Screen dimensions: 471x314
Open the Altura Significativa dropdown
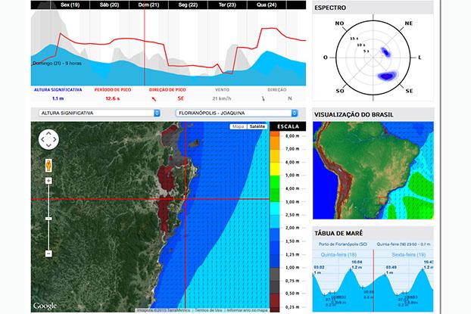(99, 113)
